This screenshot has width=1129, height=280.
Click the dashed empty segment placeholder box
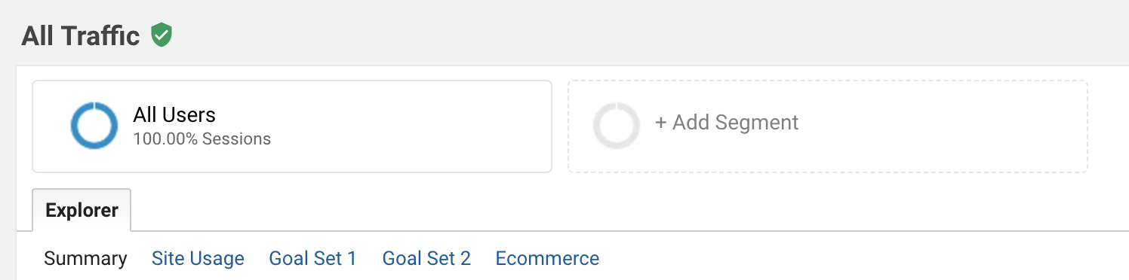pos(828,126)
